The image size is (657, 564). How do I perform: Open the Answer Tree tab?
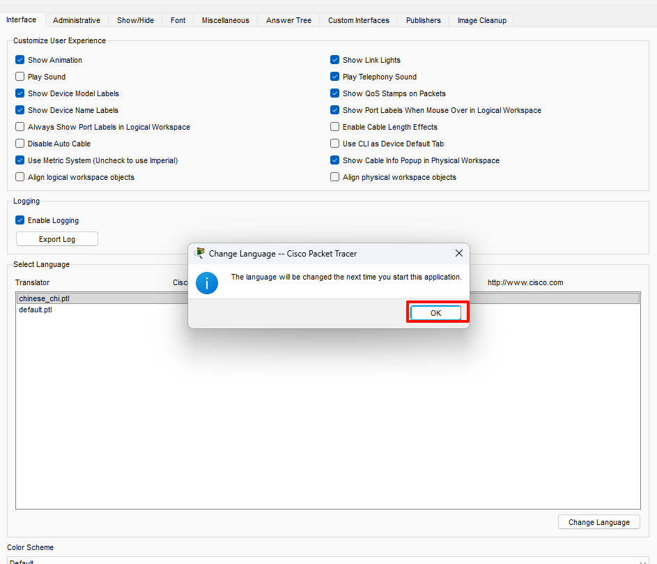click(288, 20)
